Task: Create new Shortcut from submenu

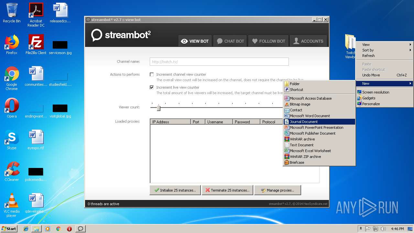Action: [319, 90]
